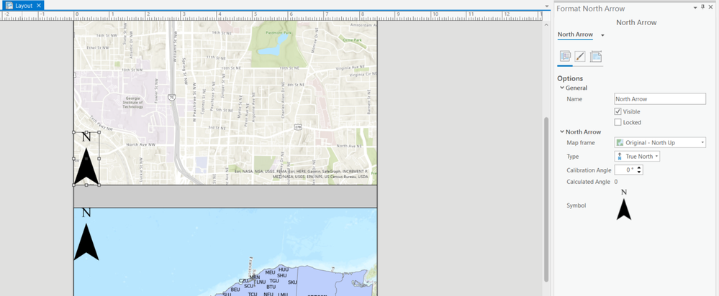The image size is (719, 296).
Task: Click the horizontal ruler at top
Action: pyautogui.click(x=271, y=16)
